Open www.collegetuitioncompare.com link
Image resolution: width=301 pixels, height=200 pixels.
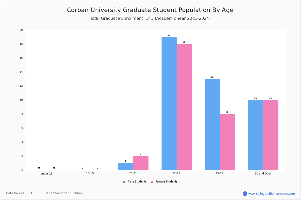click(x=271, y=193)
